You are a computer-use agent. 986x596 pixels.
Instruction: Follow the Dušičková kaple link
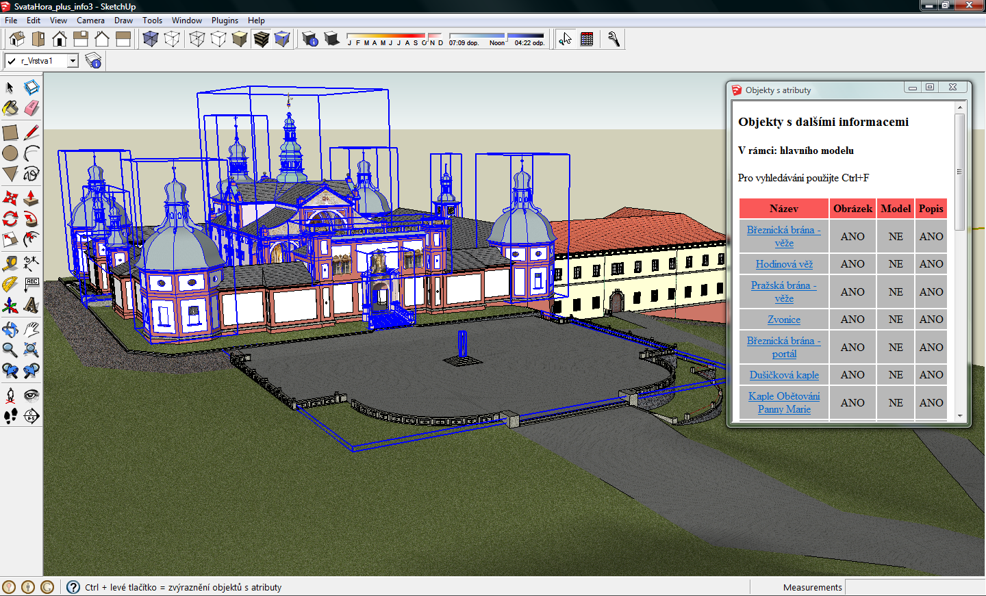point(784,375)
